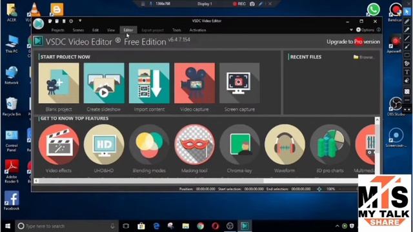Screen dimensions: 413x232
Task: Select the pencil tool in drawing toolbar
Action: coord(407,21)
